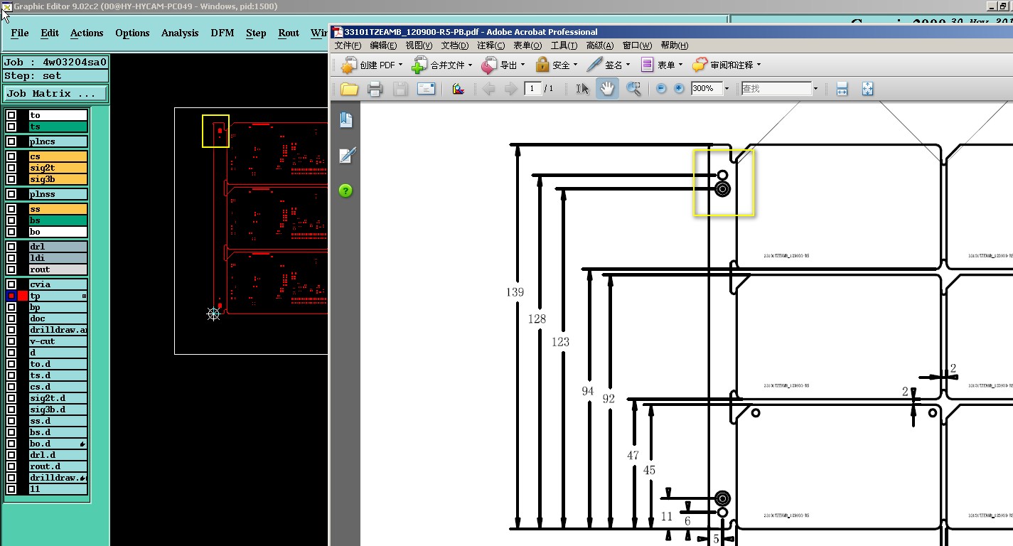Click the color chart icon in Acrobat toolbar
The width and height of the screenshot is (1013, 546).
[459, 89]
